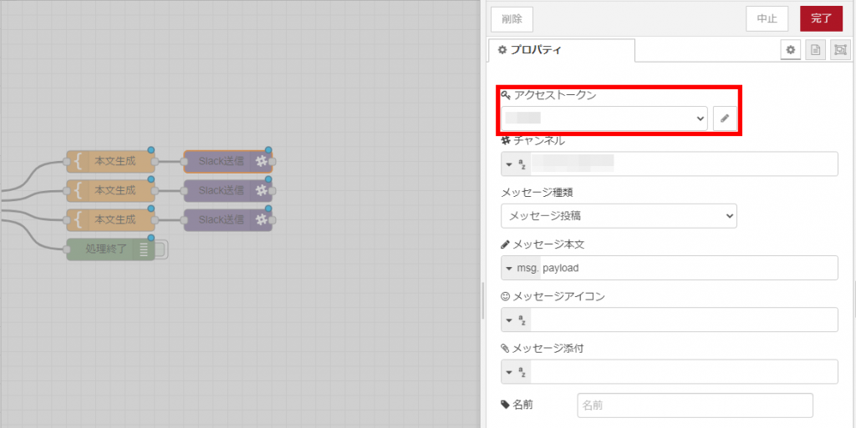This screenshot has width=856, height=428.
Task: Open メッセージ本文 msg. type selector
Action: pos(521,268)
